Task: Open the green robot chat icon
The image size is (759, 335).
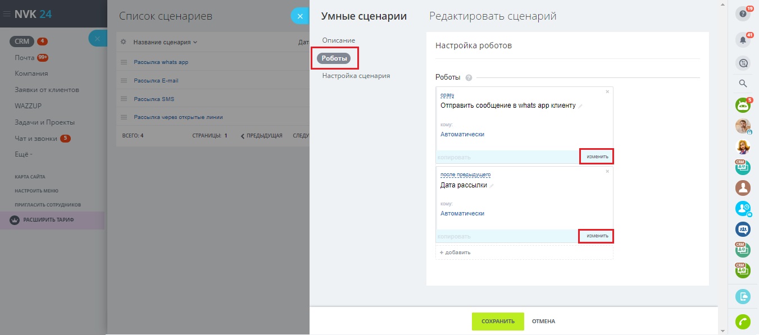Action: 743,105
